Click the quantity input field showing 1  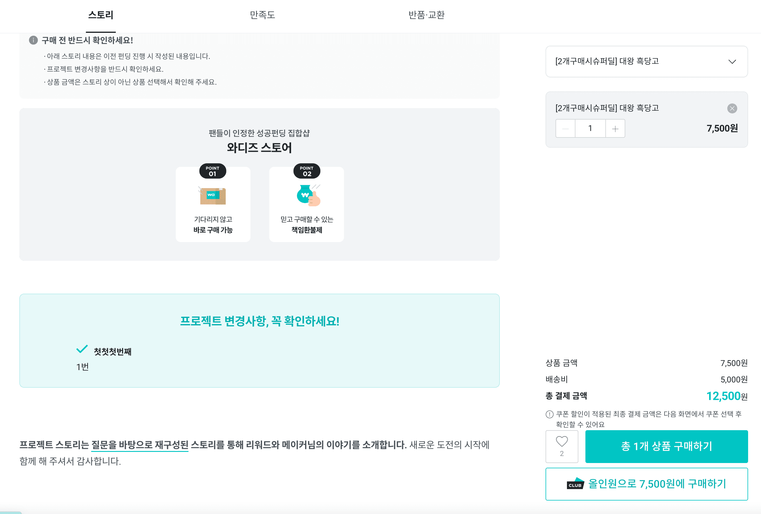click(x=590, y=128)
